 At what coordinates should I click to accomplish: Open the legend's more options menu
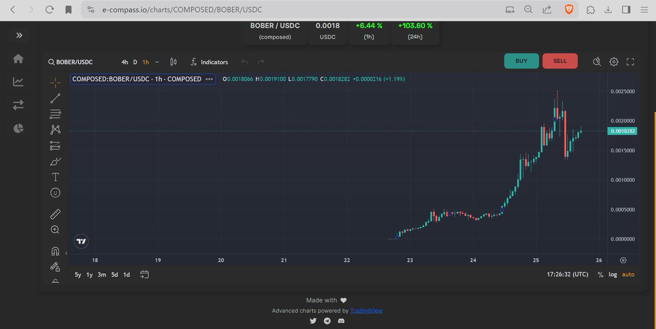209,79
